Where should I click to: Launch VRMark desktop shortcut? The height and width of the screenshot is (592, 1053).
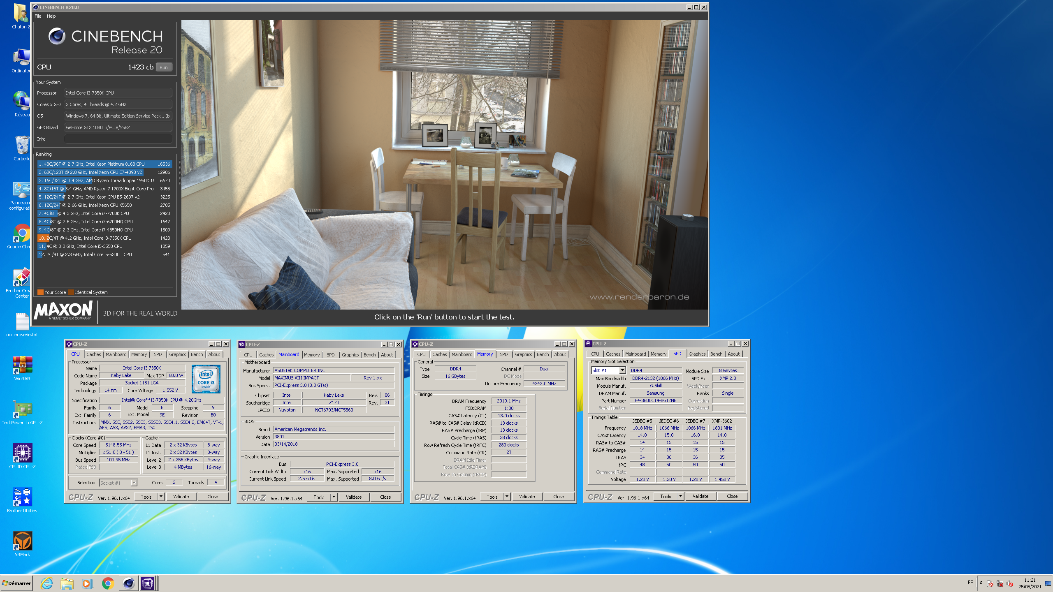point(22,544)
